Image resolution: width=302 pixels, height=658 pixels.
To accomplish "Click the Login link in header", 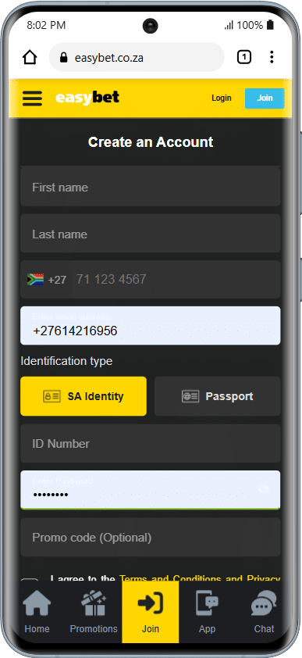I will (x=221, y=98).
